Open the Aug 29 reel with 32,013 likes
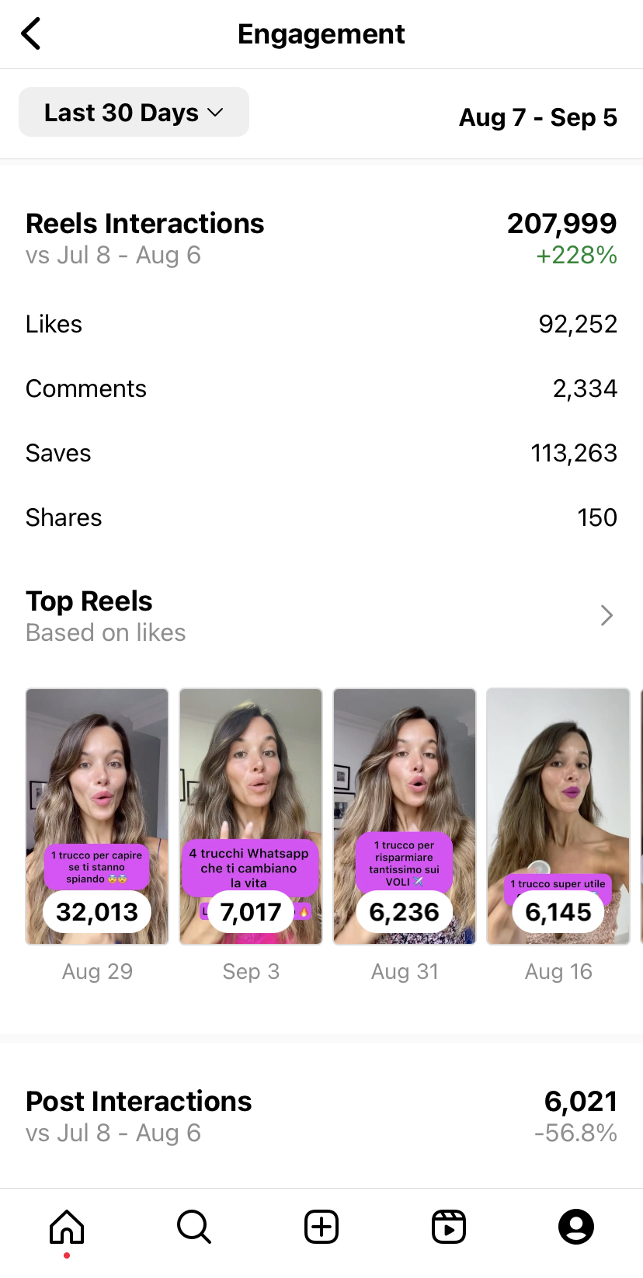 tap(97, 816)
